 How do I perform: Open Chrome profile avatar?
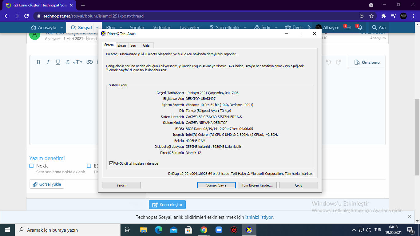point(403,16)
